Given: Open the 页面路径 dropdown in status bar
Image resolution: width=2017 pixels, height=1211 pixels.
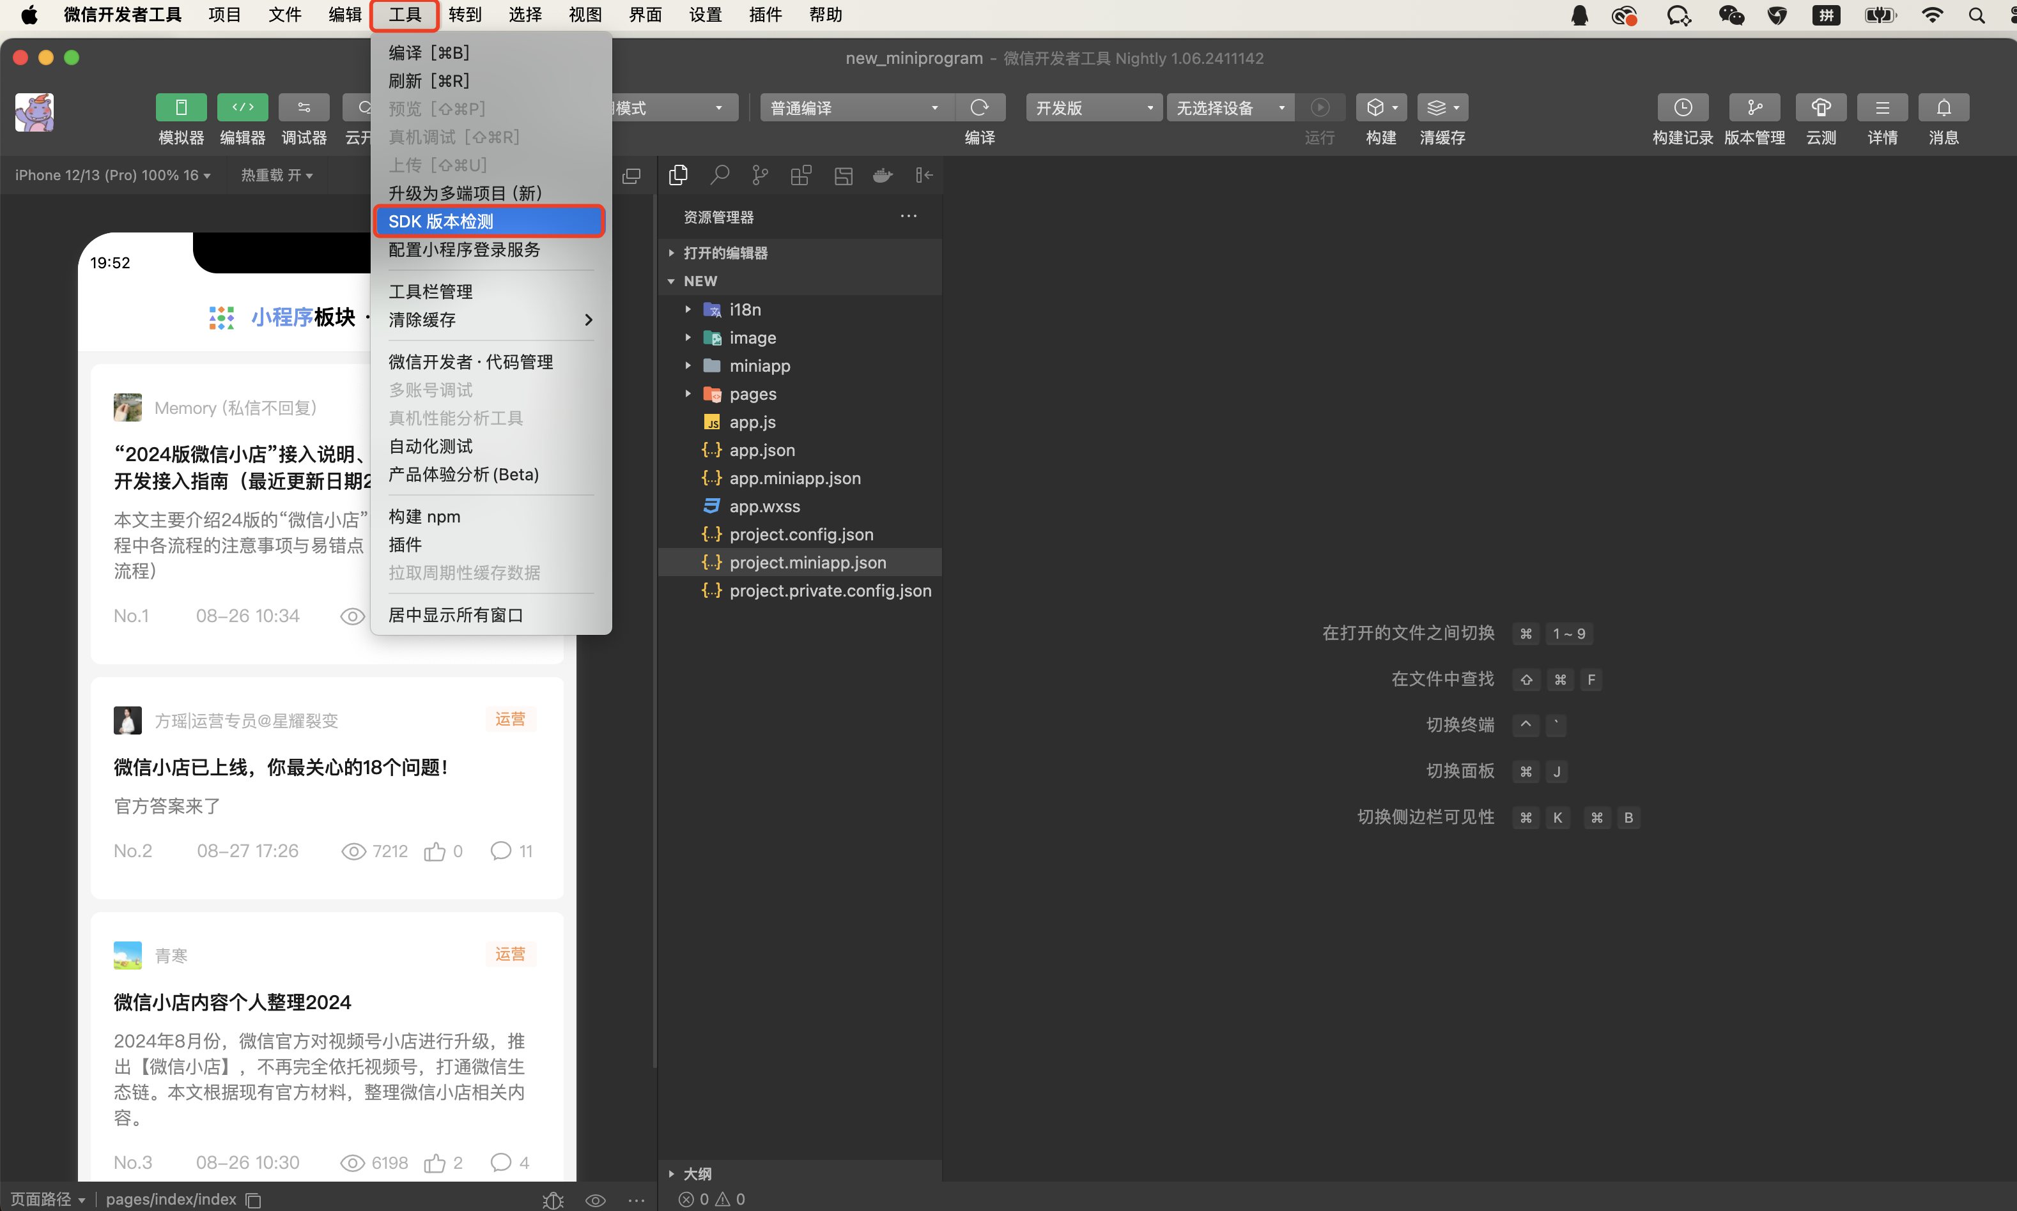Looking at the screenshot, I should click(47, 1199).
